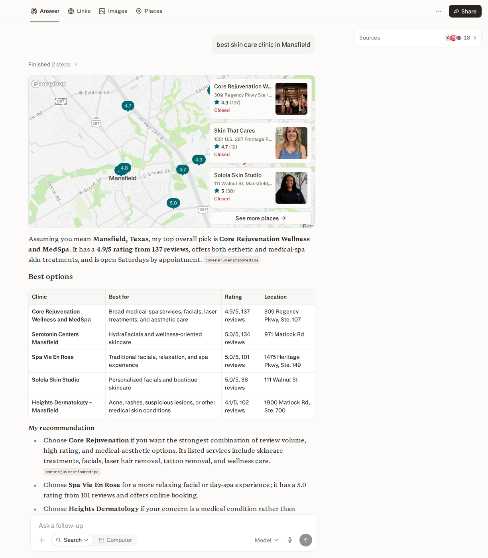Toggle Computer mode in follow-up box
488x558 pixels.
tap(116, 540)
